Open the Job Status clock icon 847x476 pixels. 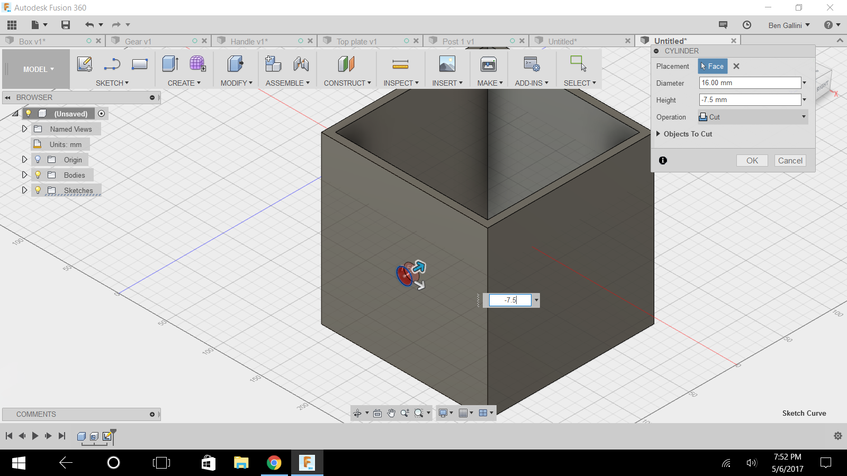click(747, 25)
